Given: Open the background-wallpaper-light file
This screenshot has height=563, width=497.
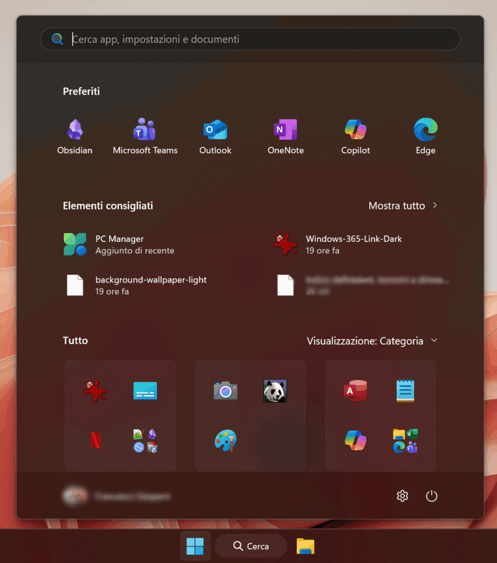Looking at the screenshot, I should tap(150, 285).
